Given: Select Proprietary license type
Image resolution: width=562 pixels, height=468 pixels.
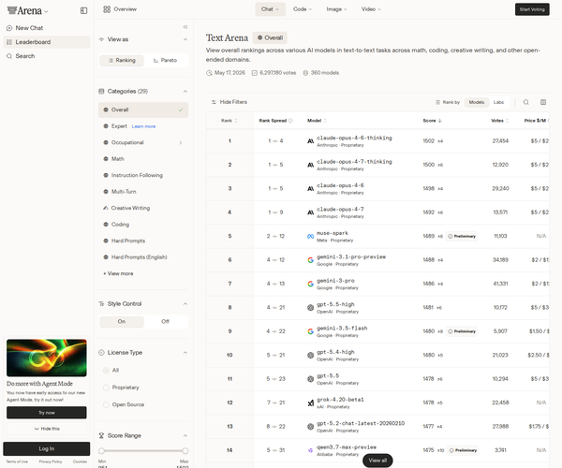Looking at the screenshot, I should 106,388.
